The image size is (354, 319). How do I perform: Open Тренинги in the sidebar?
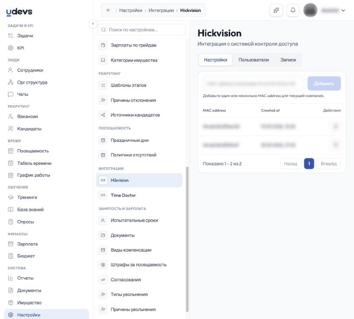[46, 197]
